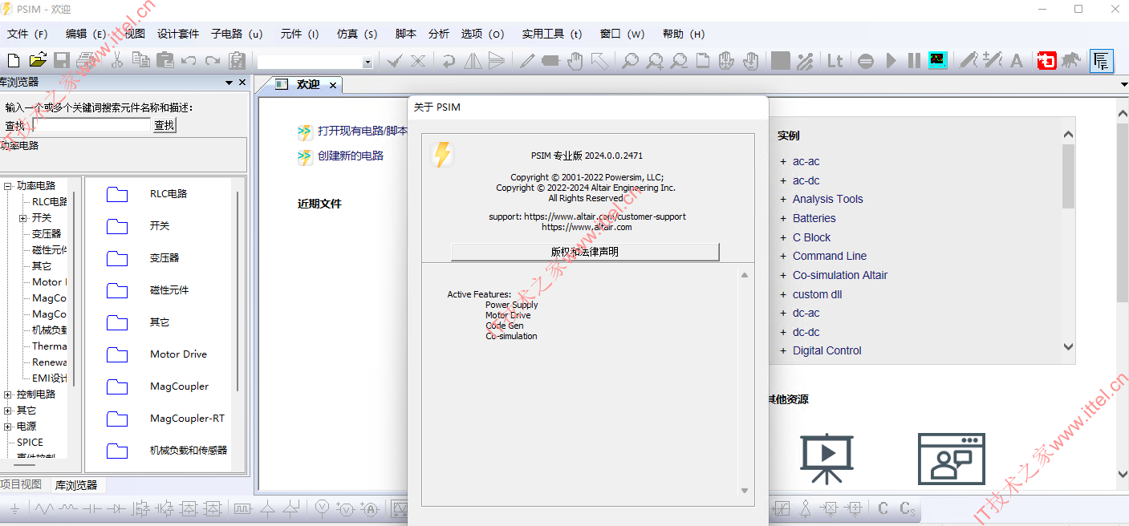1129x526 pixels.
Task: Click the zoom in magnifier icon
Action: [x=655, y=61]
